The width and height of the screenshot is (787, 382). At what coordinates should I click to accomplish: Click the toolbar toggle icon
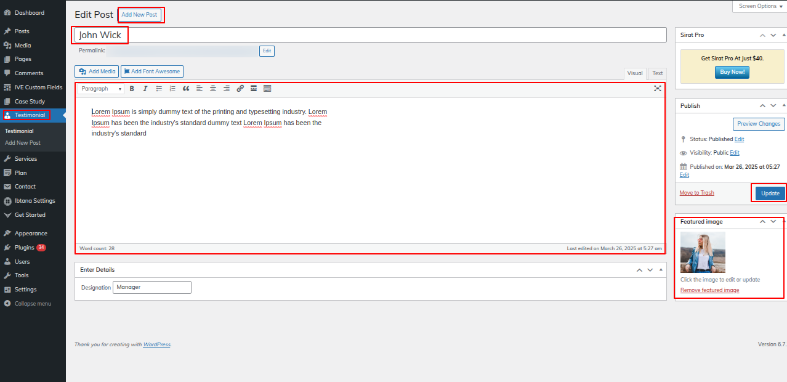[x=267, y=89]
